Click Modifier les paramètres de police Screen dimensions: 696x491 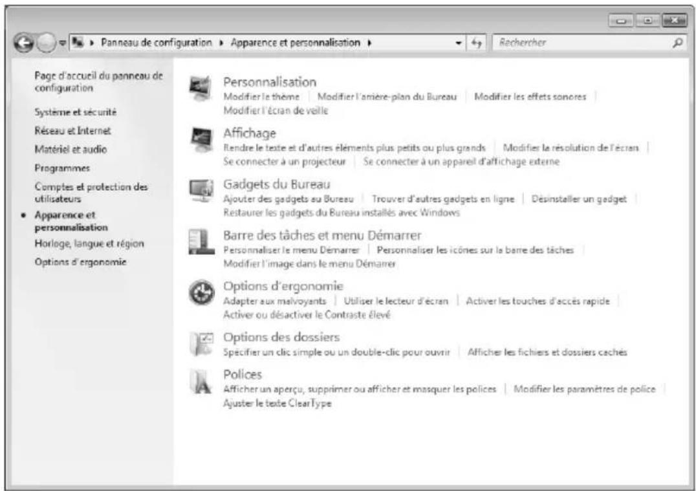(584, 389)
